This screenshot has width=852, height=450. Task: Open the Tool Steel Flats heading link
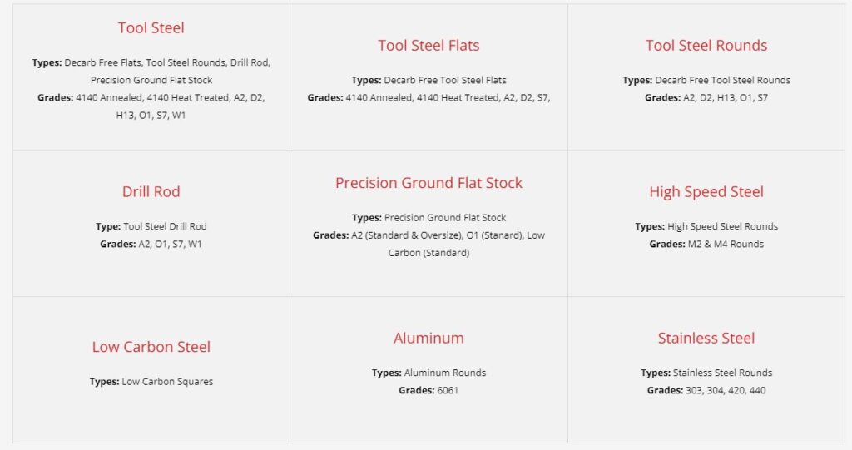pos(428,45)
